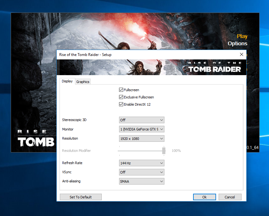Toggle the Exclusive Fullscreen checkbox
This screenshot has height=216, width=269.
121,97
